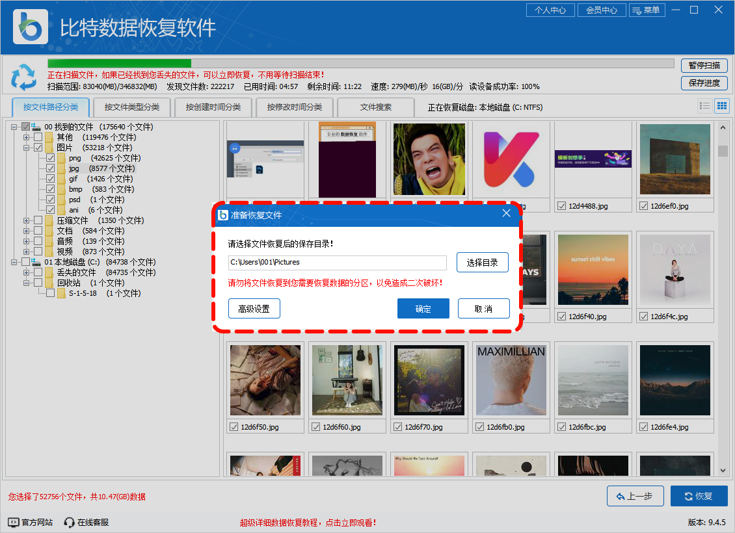The image size is (735, 533).
Task: Uncheck the jpg file type checkbox
Action: pyautogui.click(x=51, y=168)
